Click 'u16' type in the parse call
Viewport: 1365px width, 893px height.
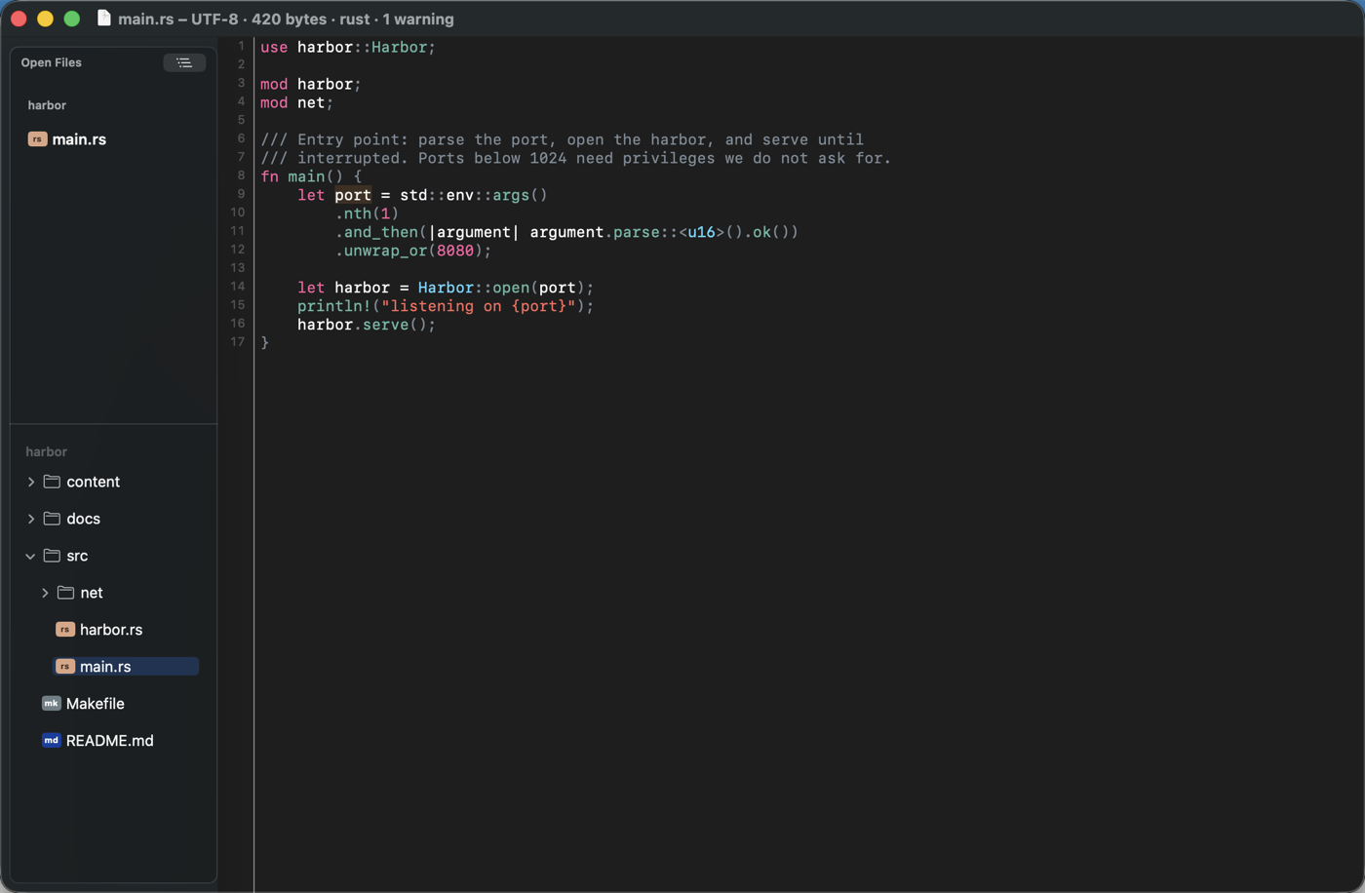pos(701,232)
